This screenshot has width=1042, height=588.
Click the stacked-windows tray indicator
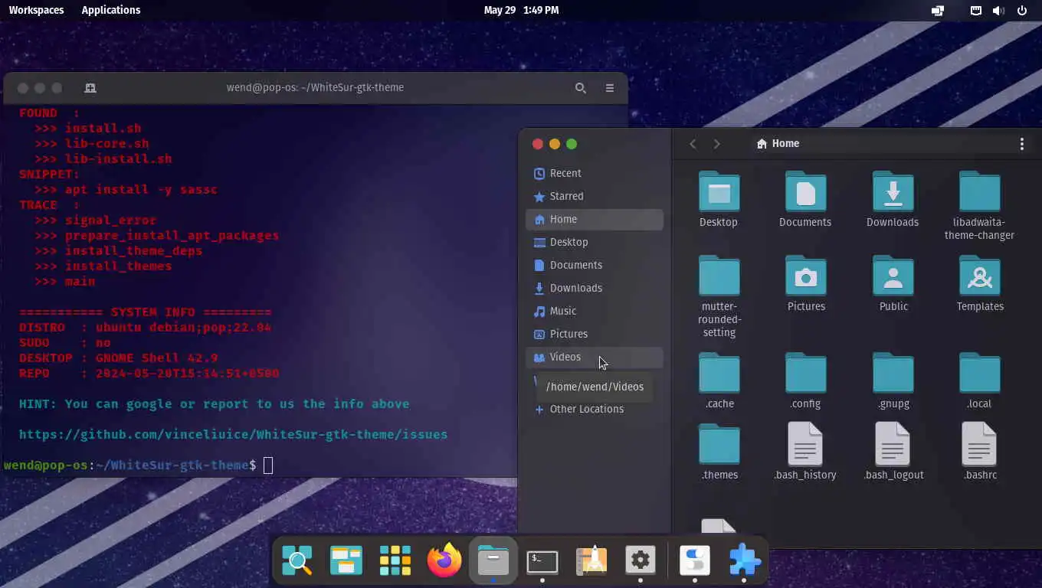[x=938, y=10]
